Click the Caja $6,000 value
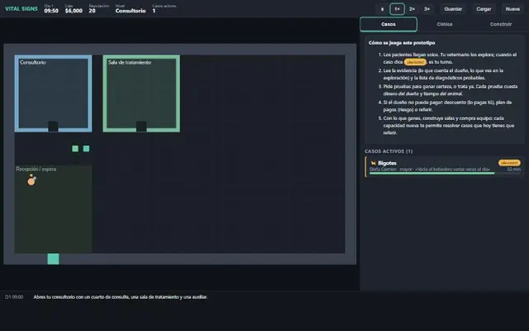The image size is (529, 331). (74, 9)
